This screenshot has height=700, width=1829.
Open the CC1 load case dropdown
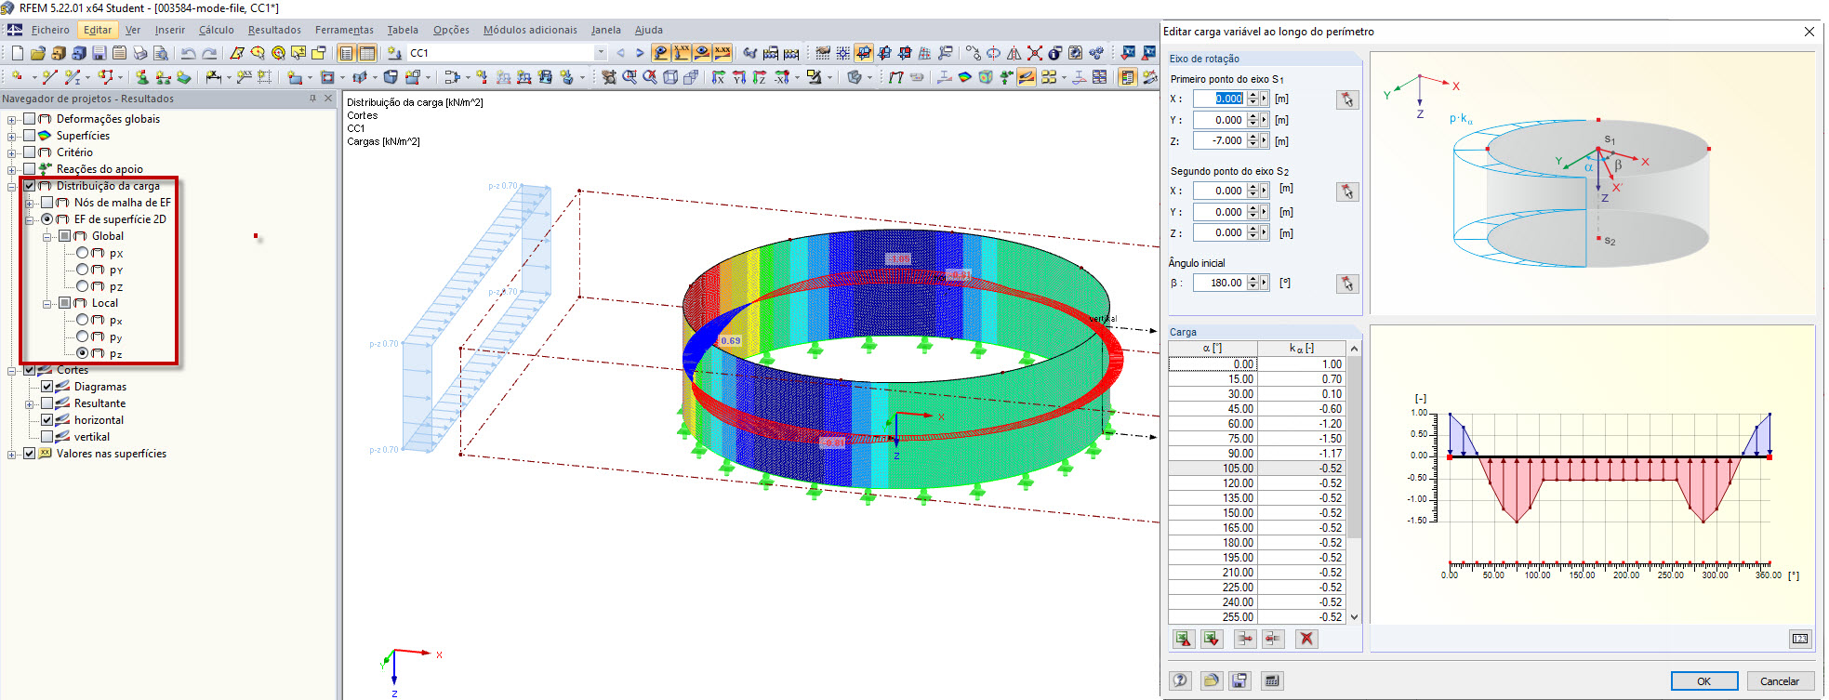(x=601, y=53)
